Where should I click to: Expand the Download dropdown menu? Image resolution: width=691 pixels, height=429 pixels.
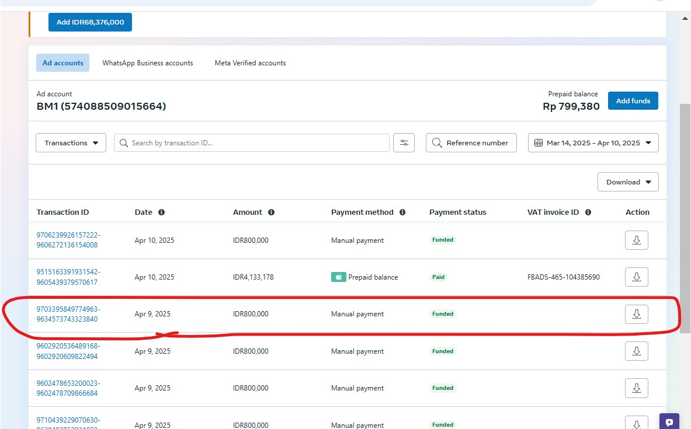click(628, 182)
